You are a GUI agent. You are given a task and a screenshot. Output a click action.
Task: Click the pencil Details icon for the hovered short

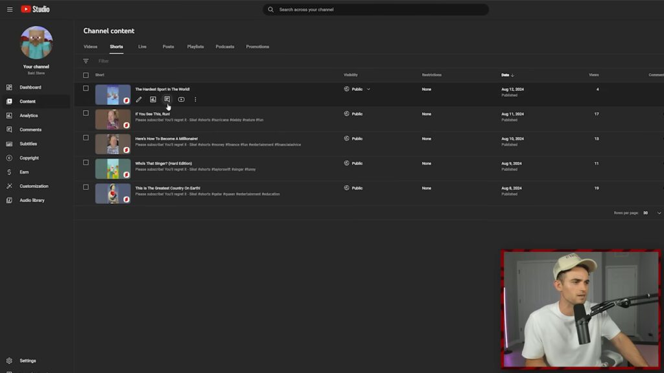point(139,100)
